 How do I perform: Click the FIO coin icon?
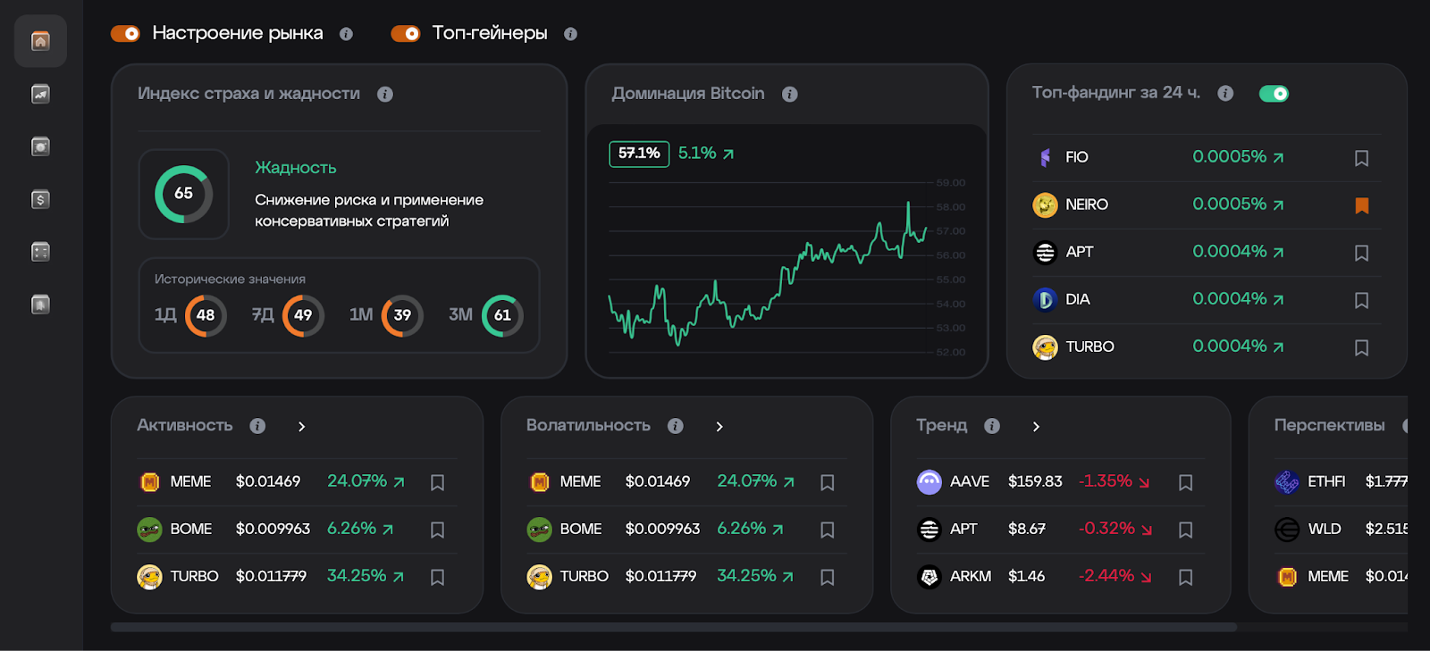pos(1045,157)
